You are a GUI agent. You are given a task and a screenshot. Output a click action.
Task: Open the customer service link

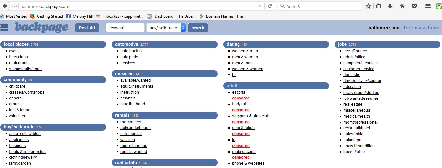[x=359, y=69]
